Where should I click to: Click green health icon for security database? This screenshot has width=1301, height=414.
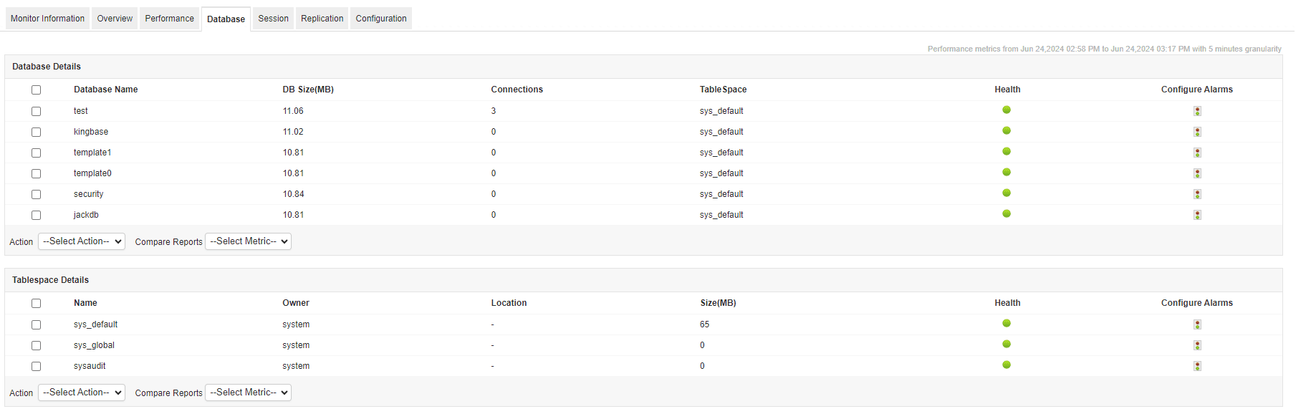(x=1007, y=193)
